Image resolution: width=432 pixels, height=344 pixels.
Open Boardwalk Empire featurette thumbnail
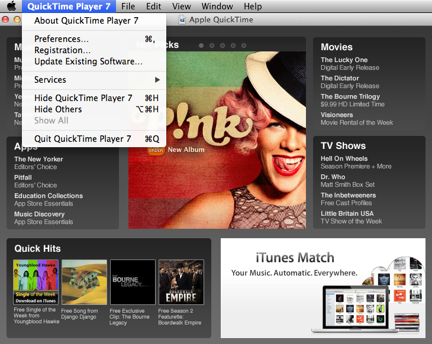[x=181, y=282]
